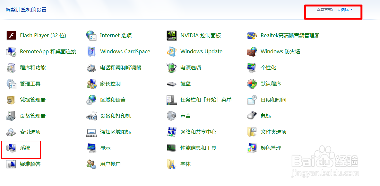The width and height of the screenshot is (380, 186).
Task: Click the 区域和语言 globe clock icon
Action: click(x=91, y=100)
